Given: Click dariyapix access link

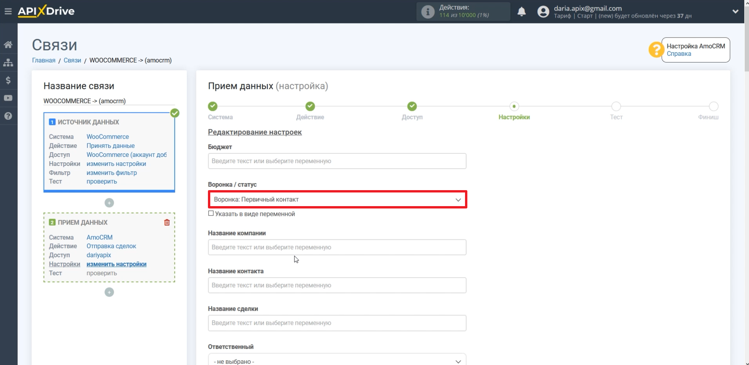Looking at the screenshot, I should 99,255.
